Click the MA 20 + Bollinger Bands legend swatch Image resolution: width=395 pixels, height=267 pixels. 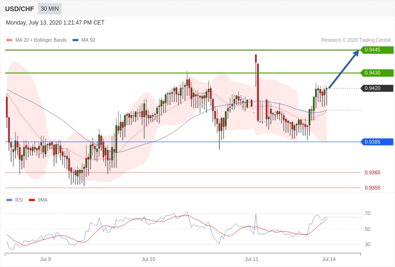click(9, 40)
